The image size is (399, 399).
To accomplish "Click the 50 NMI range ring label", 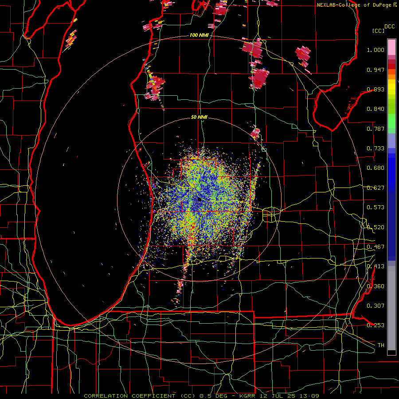I will coord(199,117).
